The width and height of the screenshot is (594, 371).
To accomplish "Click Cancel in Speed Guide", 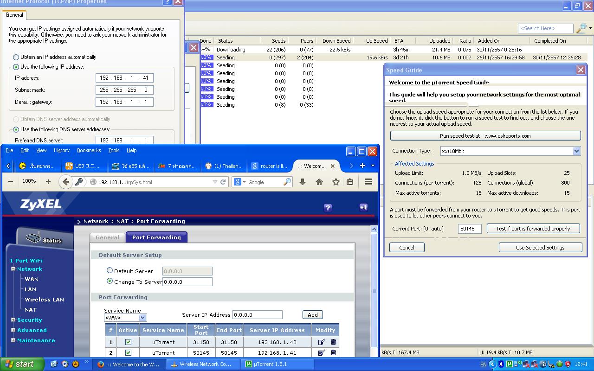I will point(407,248).
